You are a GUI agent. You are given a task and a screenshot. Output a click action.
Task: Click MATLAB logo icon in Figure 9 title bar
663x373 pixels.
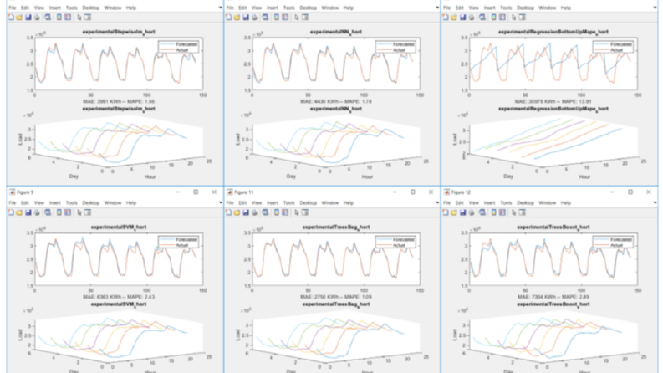[13, 192]
